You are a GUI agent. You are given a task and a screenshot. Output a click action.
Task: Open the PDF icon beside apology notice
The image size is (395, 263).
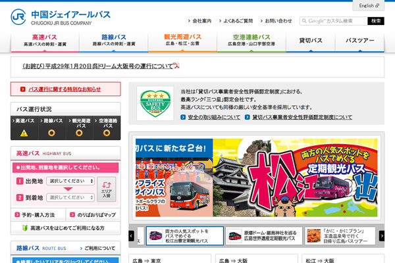176,66
